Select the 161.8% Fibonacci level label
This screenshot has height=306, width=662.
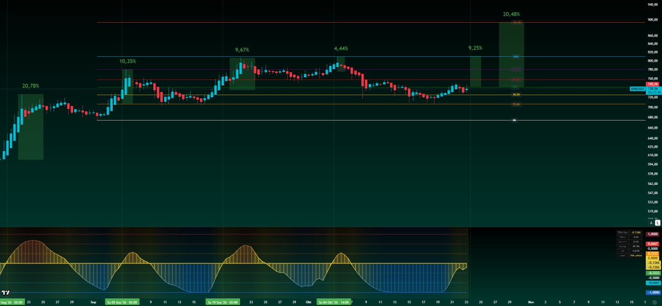tap(517, 22)
